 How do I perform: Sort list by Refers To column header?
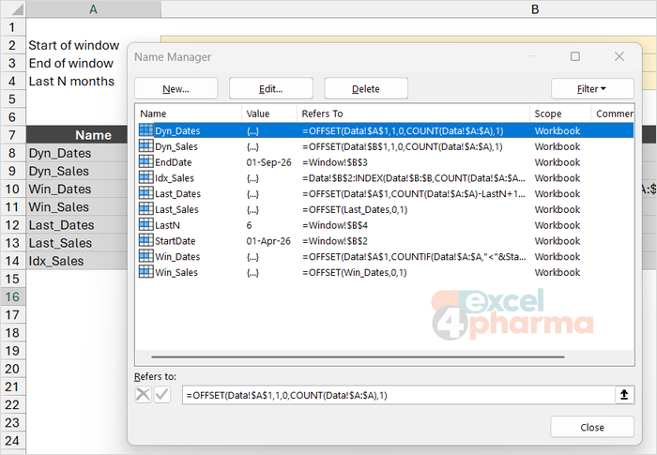coord(413,114)
